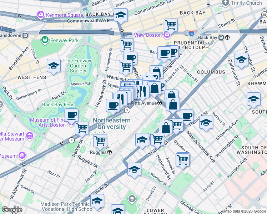Open the gray school icon near Dewitt Dr
The width and height of the screenshot is (267, 214).
pyautogui.click(x=132, y=199)
